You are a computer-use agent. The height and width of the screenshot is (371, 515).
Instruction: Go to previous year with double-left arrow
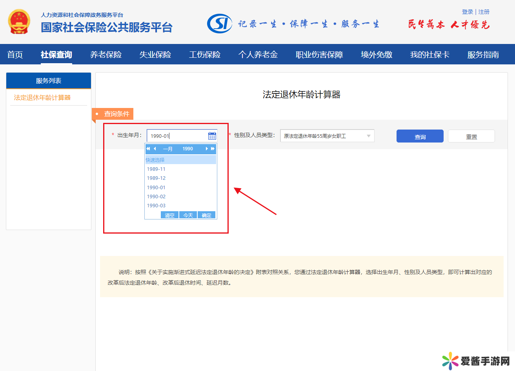coord(148,149)
